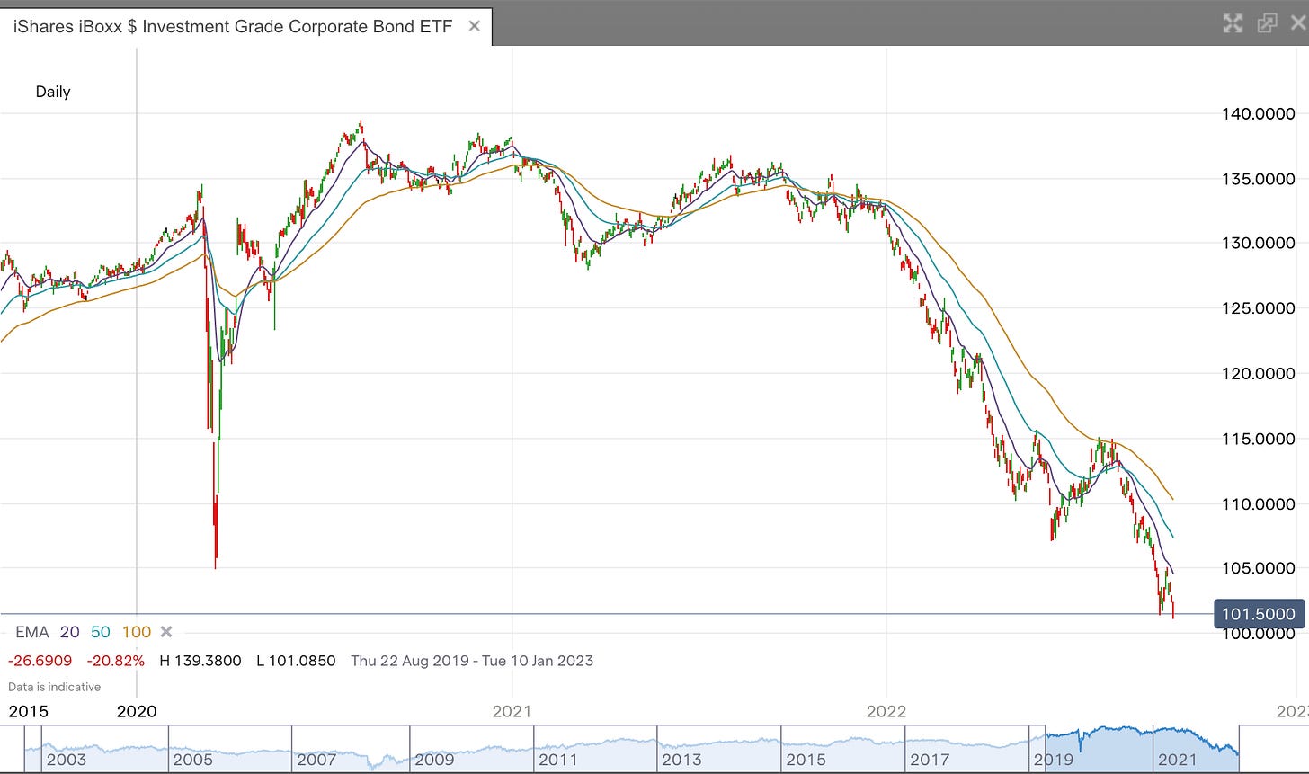Image resolution: width=1309 pixels, height=774 pixels.
Task: Click the 120.0000 price axis label
Action: [x=1259, y=373]
